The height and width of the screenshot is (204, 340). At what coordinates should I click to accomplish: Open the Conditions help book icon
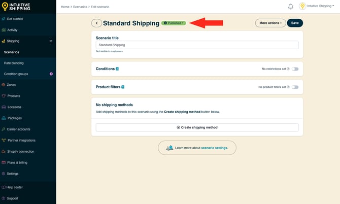[117, 69]
